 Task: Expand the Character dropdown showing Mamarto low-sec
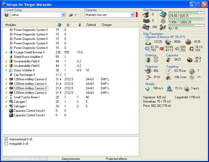pyautogui.click(x=132, y=15)
